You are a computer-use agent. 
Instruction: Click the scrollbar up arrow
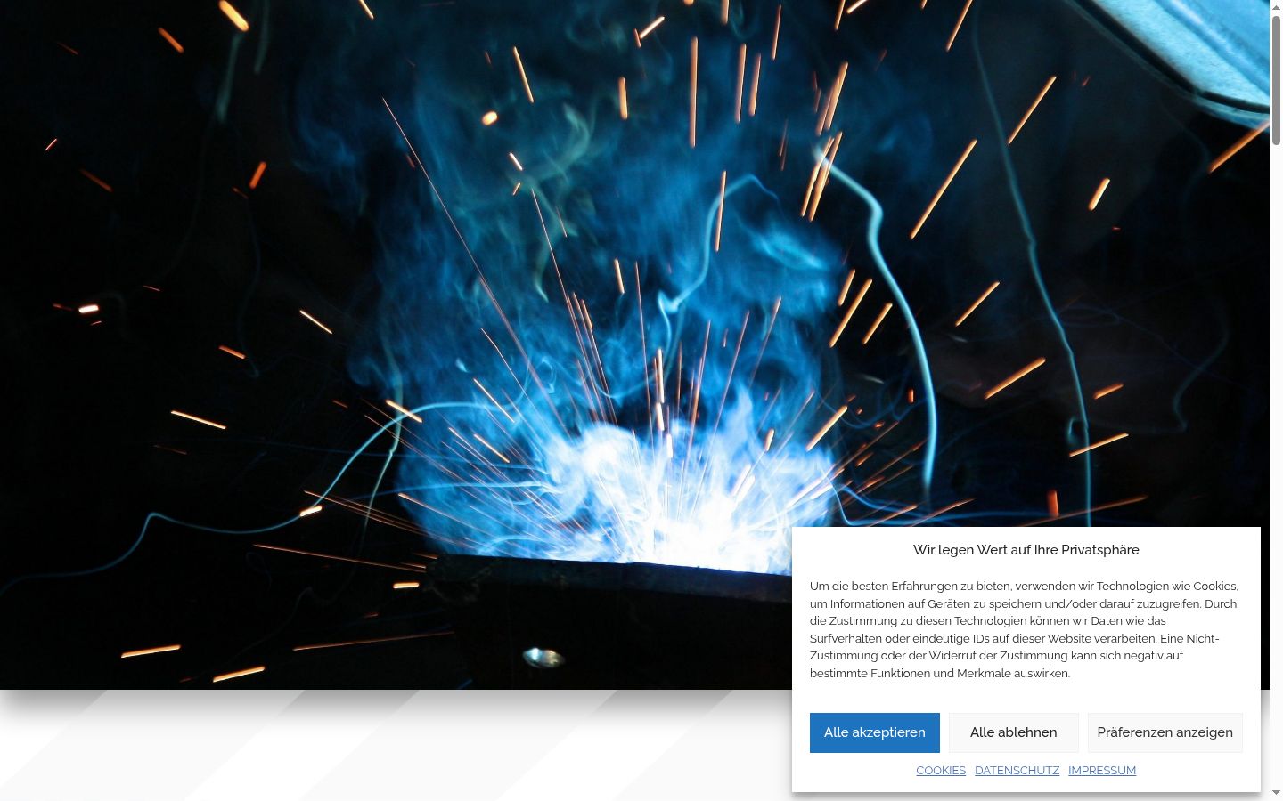click(x=1276, y=7)
